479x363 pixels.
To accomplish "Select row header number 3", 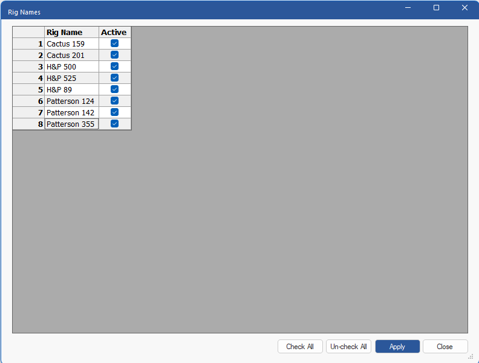I will pos(28,66).
